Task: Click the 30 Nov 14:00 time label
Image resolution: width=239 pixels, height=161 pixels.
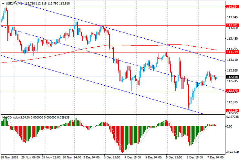Action: point(72,157)
